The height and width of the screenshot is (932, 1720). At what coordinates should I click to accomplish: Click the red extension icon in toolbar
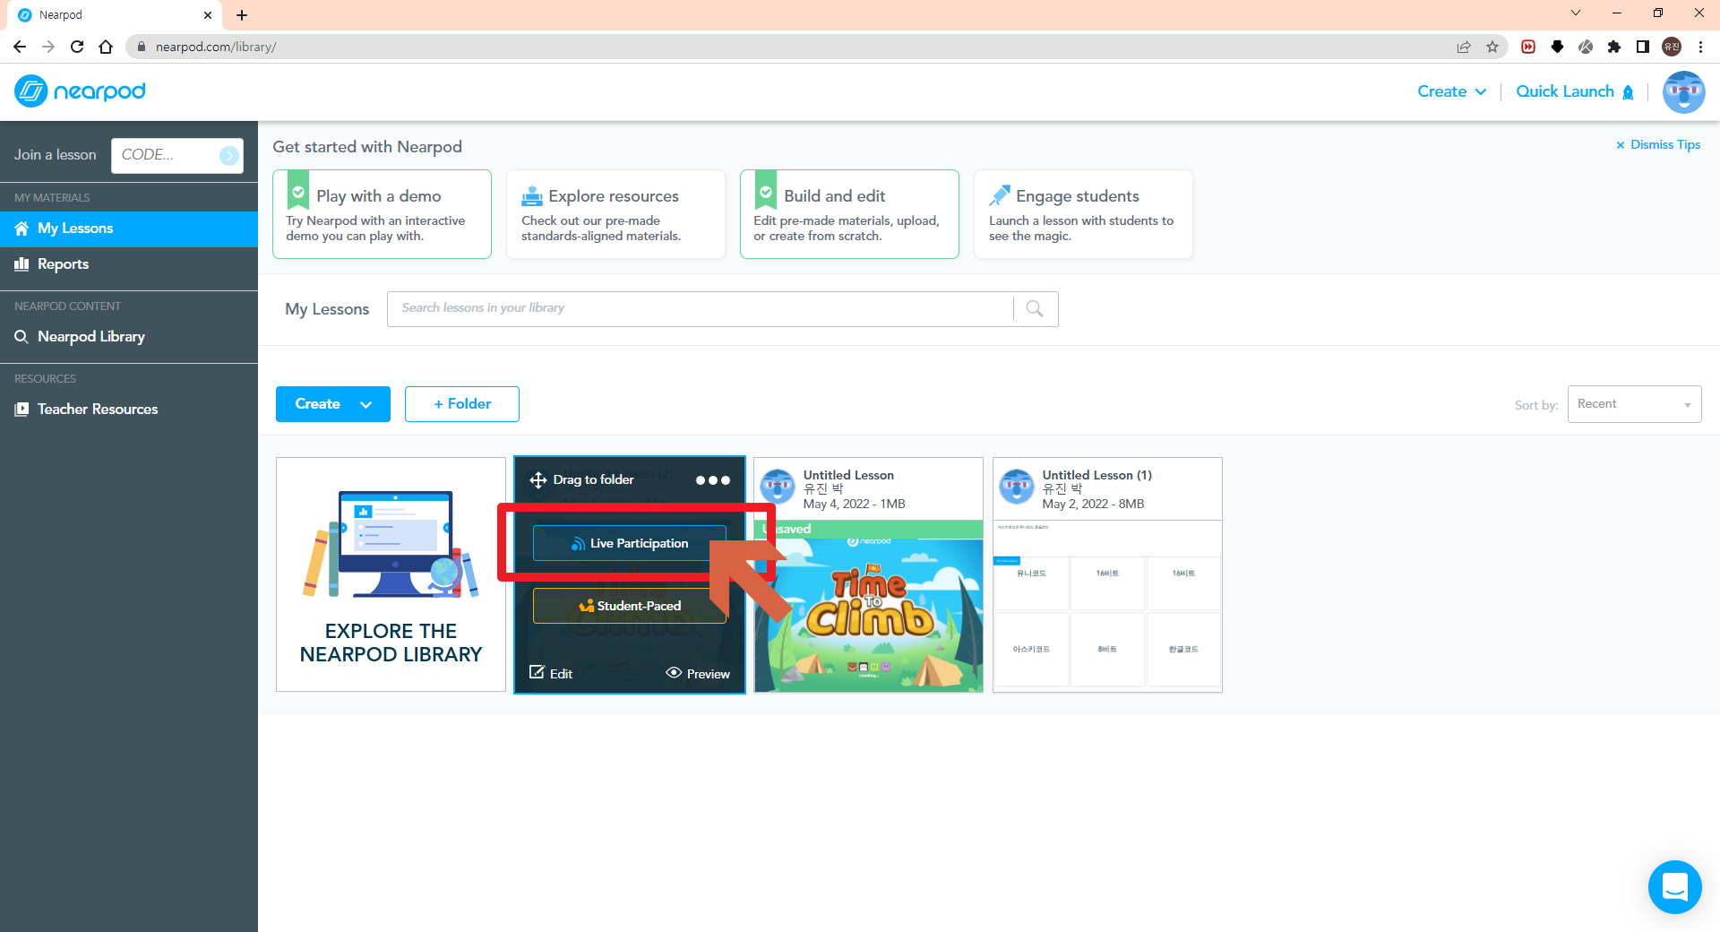tap(1528, 47)
